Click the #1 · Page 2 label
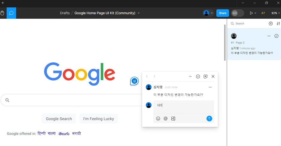The height and width of the screenshot is (146, 281). 238,43
